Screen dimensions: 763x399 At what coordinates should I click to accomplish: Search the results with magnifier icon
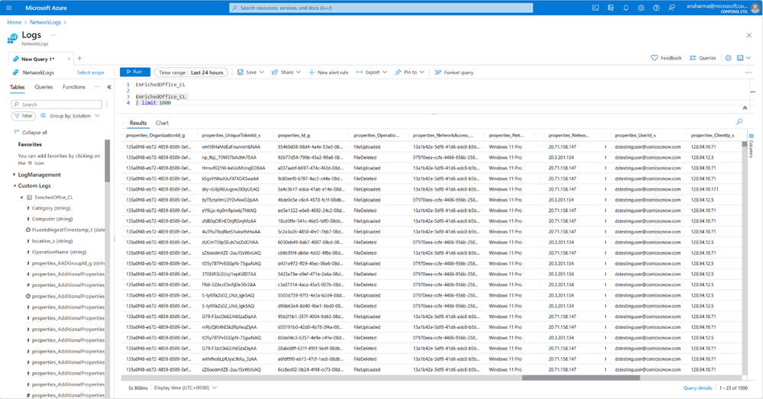739,122
